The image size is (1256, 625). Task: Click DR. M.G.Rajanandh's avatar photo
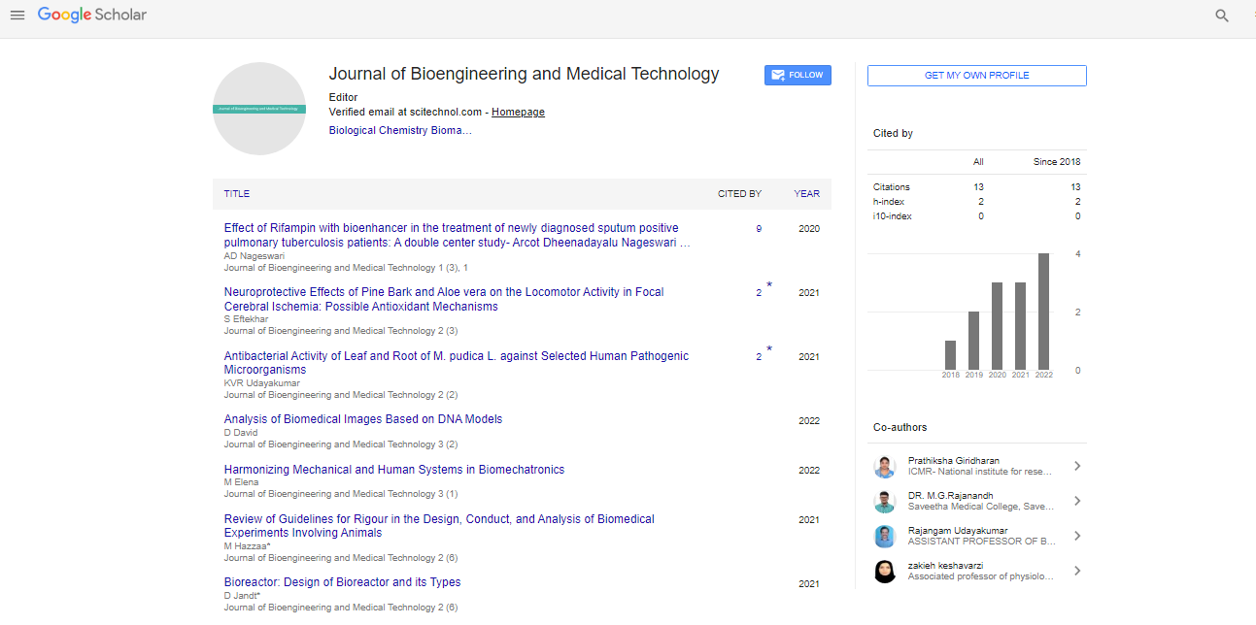tap(884, 502)
